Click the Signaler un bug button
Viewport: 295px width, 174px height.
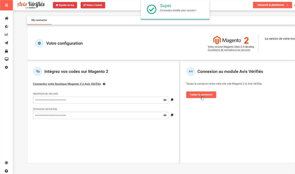(65, 5)
